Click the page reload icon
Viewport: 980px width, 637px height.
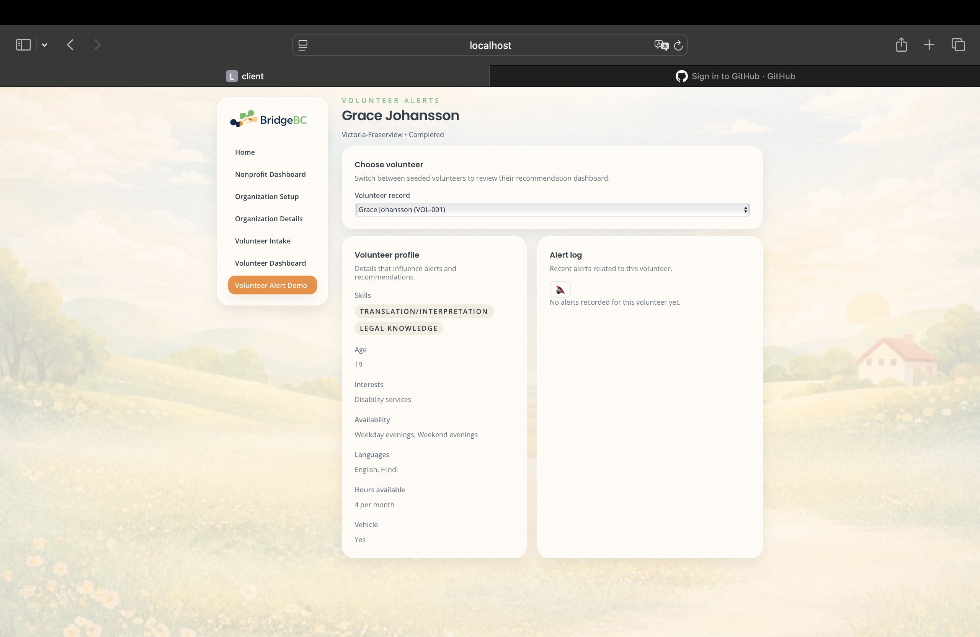click(x=678, y=45)
